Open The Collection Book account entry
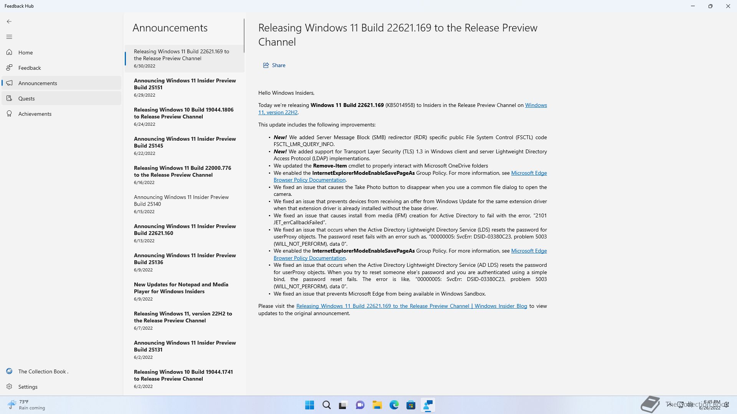 61,371
